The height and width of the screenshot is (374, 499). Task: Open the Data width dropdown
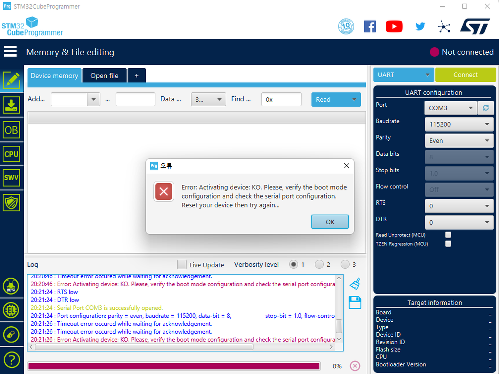(208, 99)
